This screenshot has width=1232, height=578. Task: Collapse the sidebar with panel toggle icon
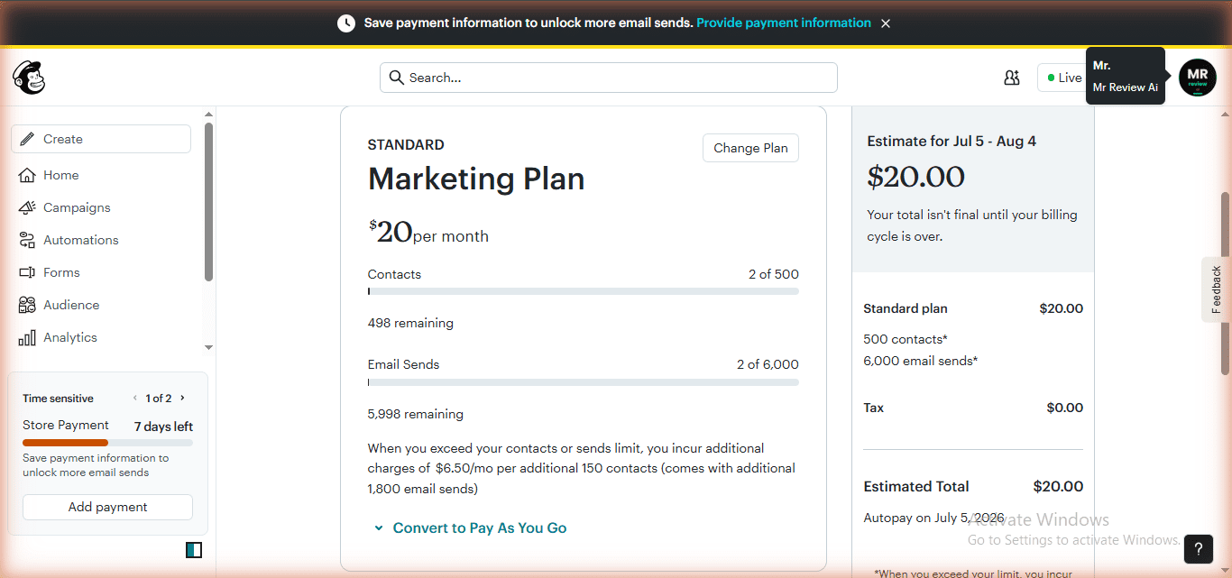(x=193, y=549)
